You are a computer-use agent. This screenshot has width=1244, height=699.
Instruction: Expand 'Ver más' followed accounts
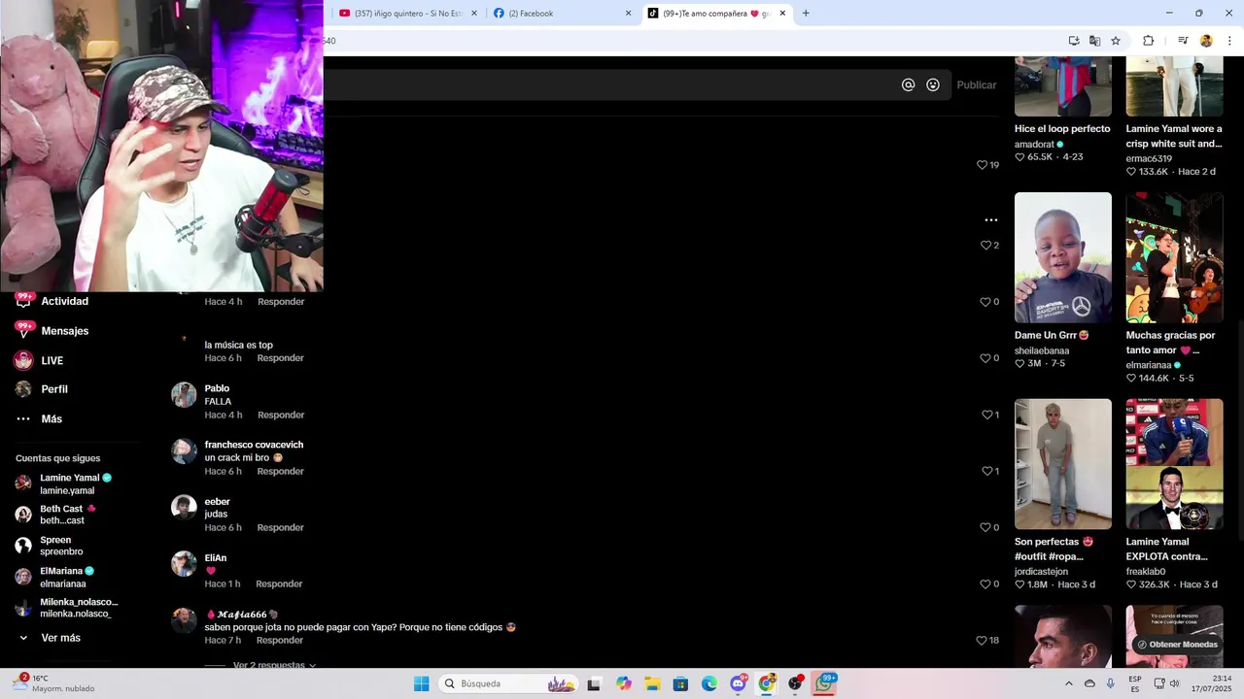click(51, 638)
